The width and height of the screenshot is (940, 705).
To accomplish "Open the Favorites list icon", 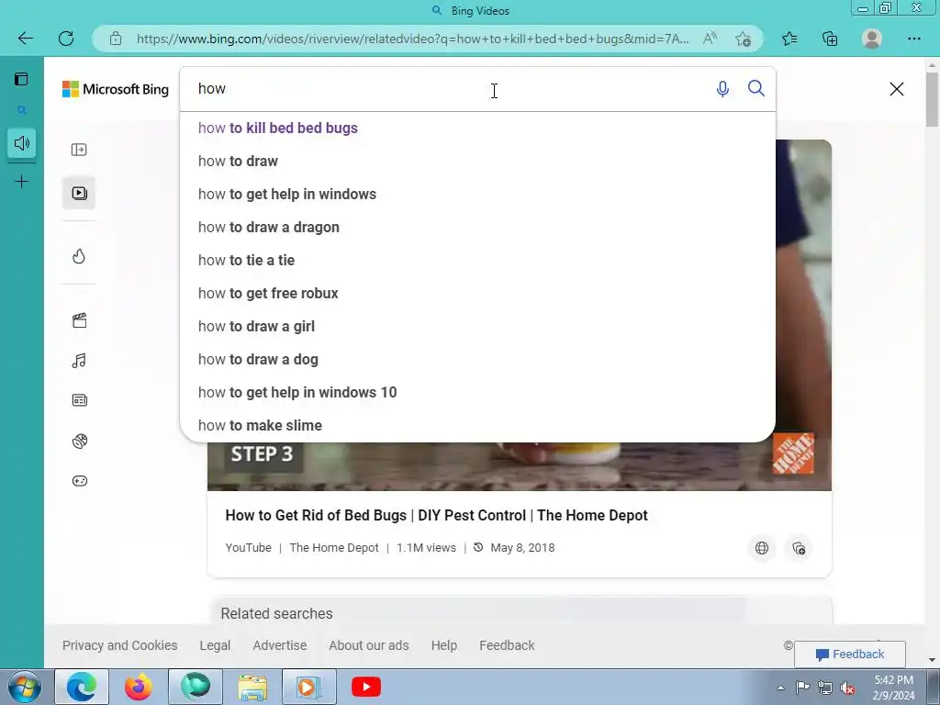I will (789, 39).
